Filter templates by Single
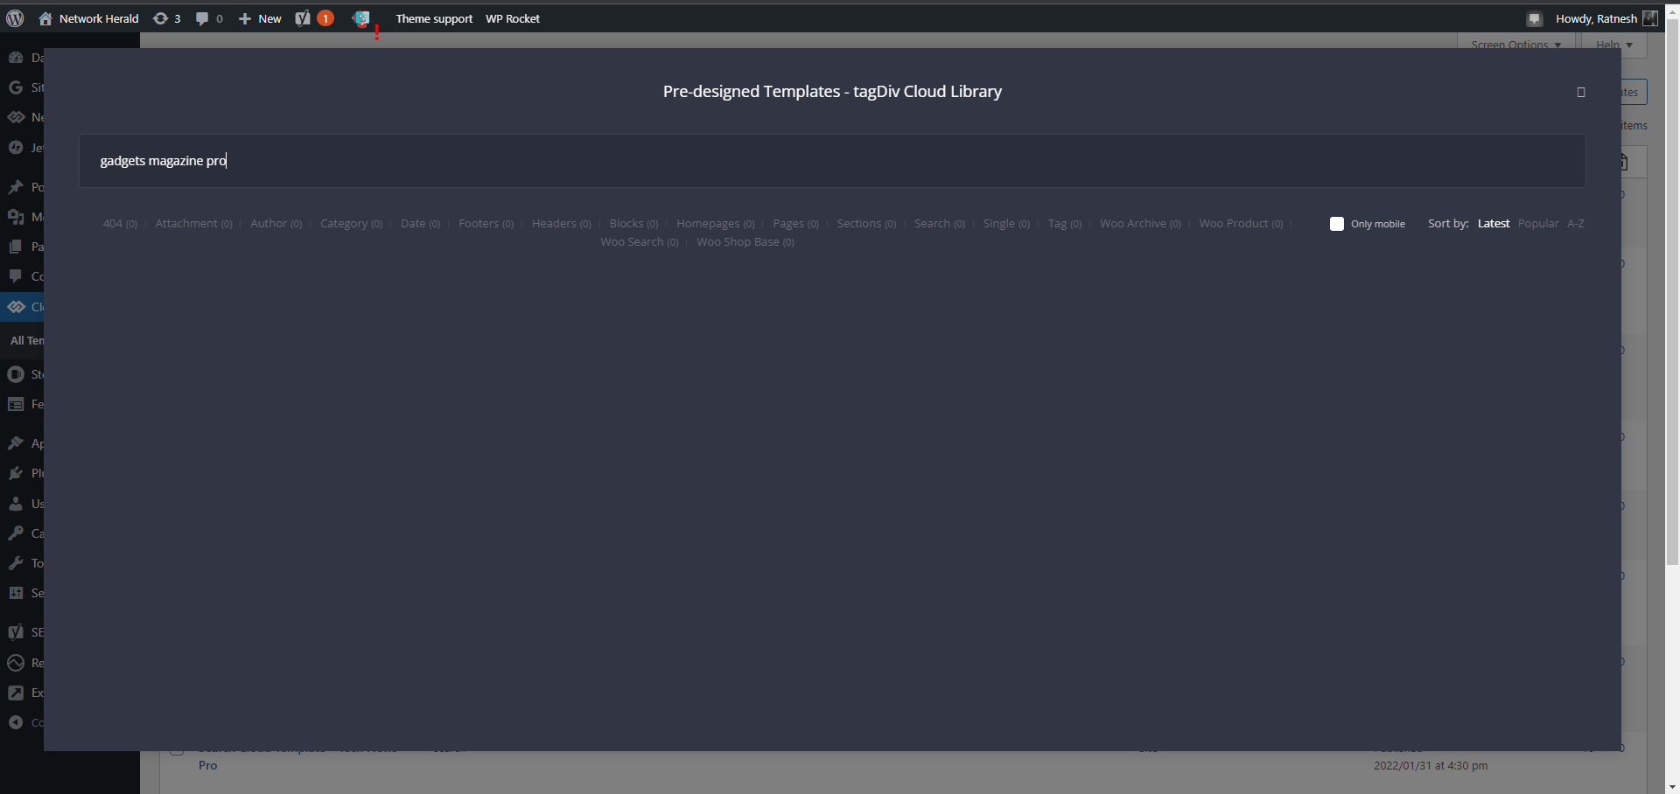The height and width of the screenshot is (794, 1680). click(1007, 224)
